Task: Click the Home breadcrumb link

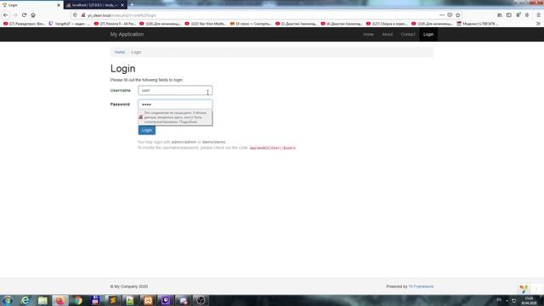Action: [120, 52]
